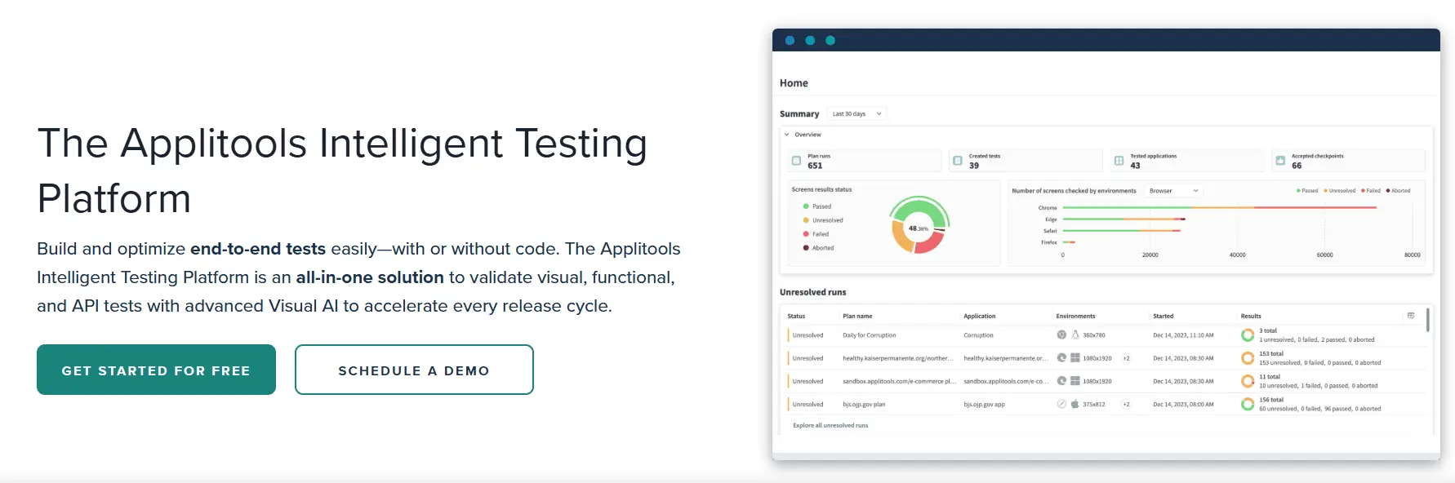Click the bjs.ojp.gov app application cell
The width and height of the screenshot is (1455, 483).
984,404
